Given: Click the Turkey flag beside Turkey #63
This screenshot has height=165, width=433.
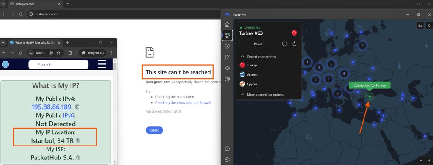Looking at the screenshot, I should tap(294, 33).
